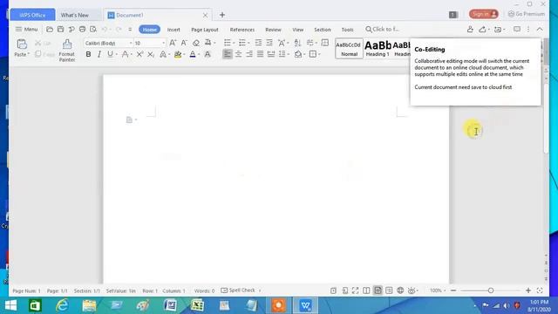Click the 'Click to find' search box

[x=383, y=29]
